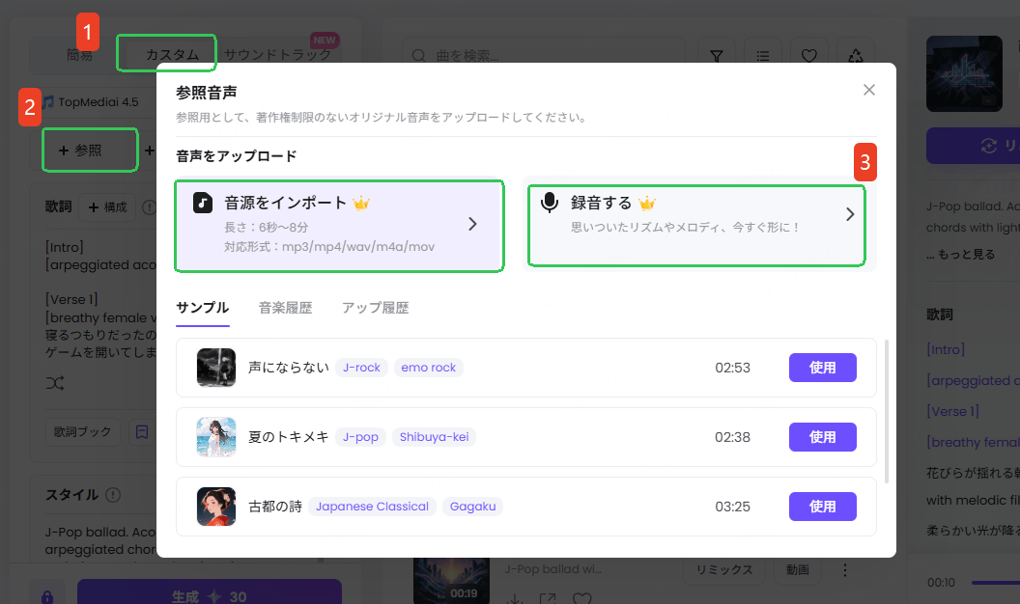Click the purple remix button in the right panel
This screenshot has width=1020, height=604.
pyautogui.click(x=974, y=146)
